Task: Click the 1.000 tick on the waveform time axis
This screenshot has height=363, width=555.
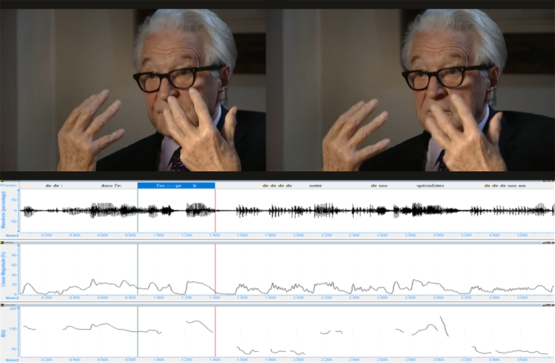Action: click(x=158, y=235)
